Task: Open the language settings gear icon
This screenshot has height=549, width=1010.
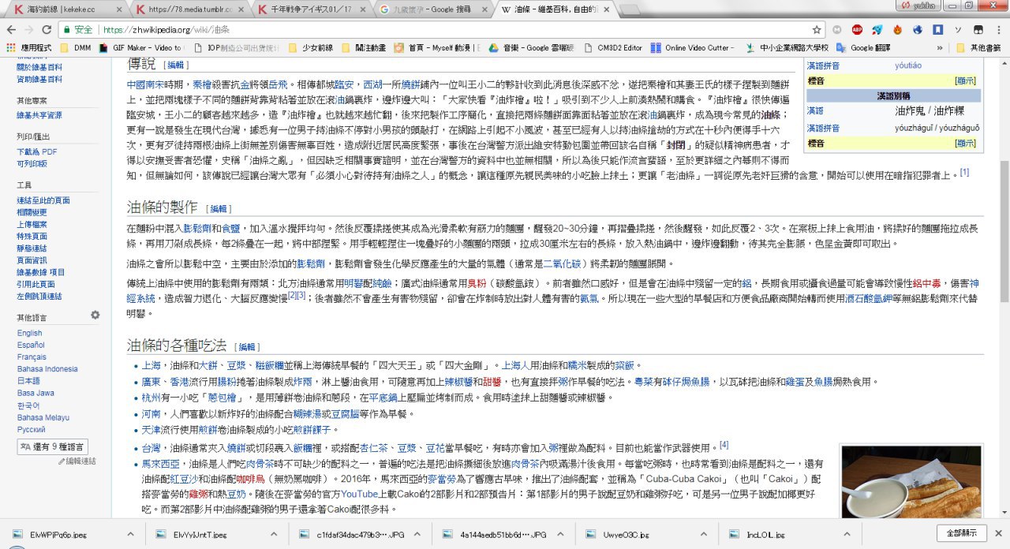Action: (95, 316)
